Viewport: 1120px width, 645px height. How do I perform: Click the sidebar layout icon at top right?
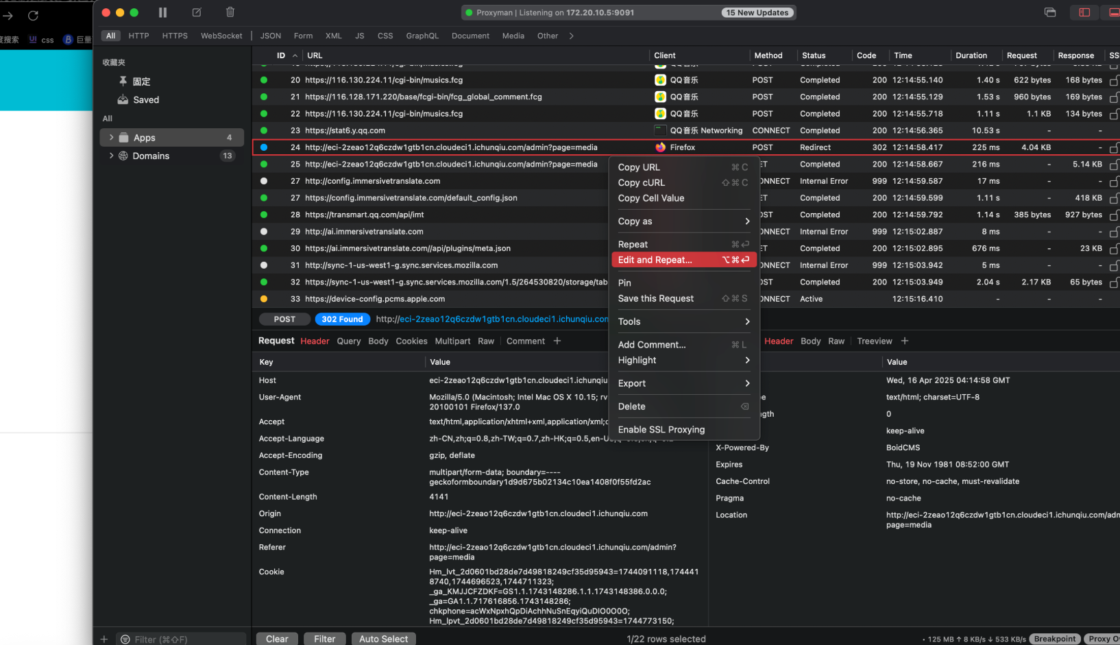click(x=1084, y=12)
